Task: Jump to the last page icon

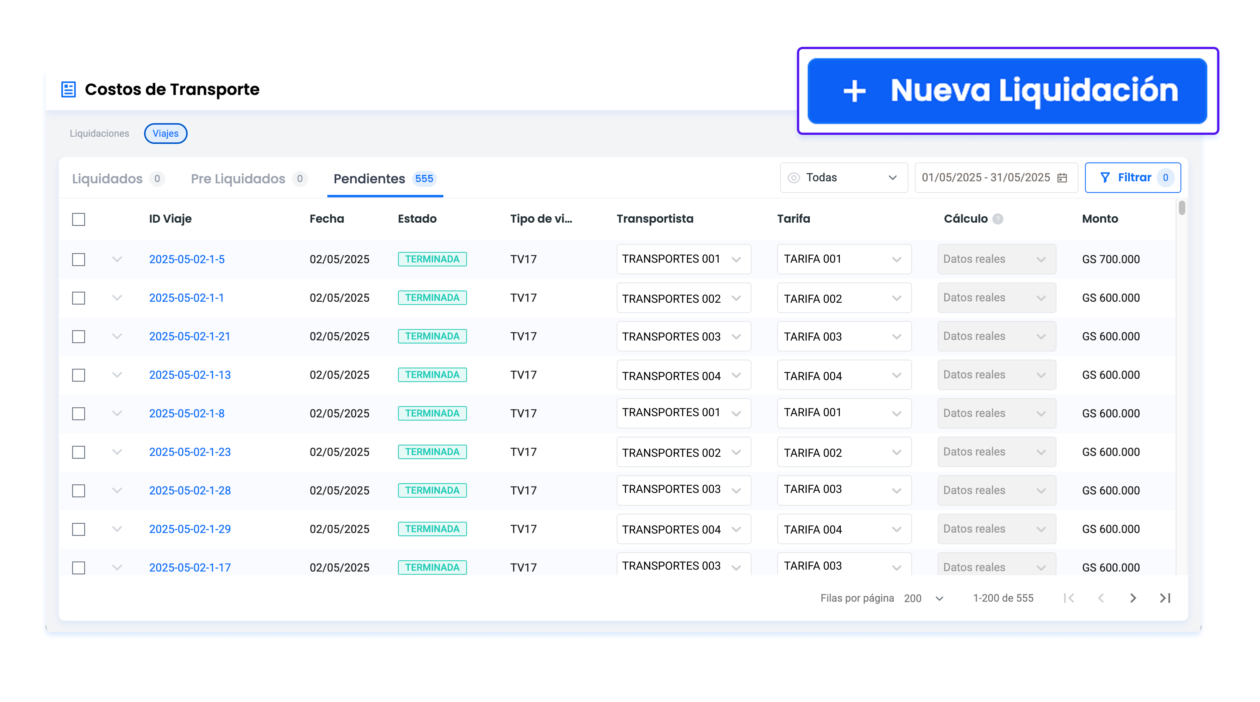Action: (x=1165, y=598)
